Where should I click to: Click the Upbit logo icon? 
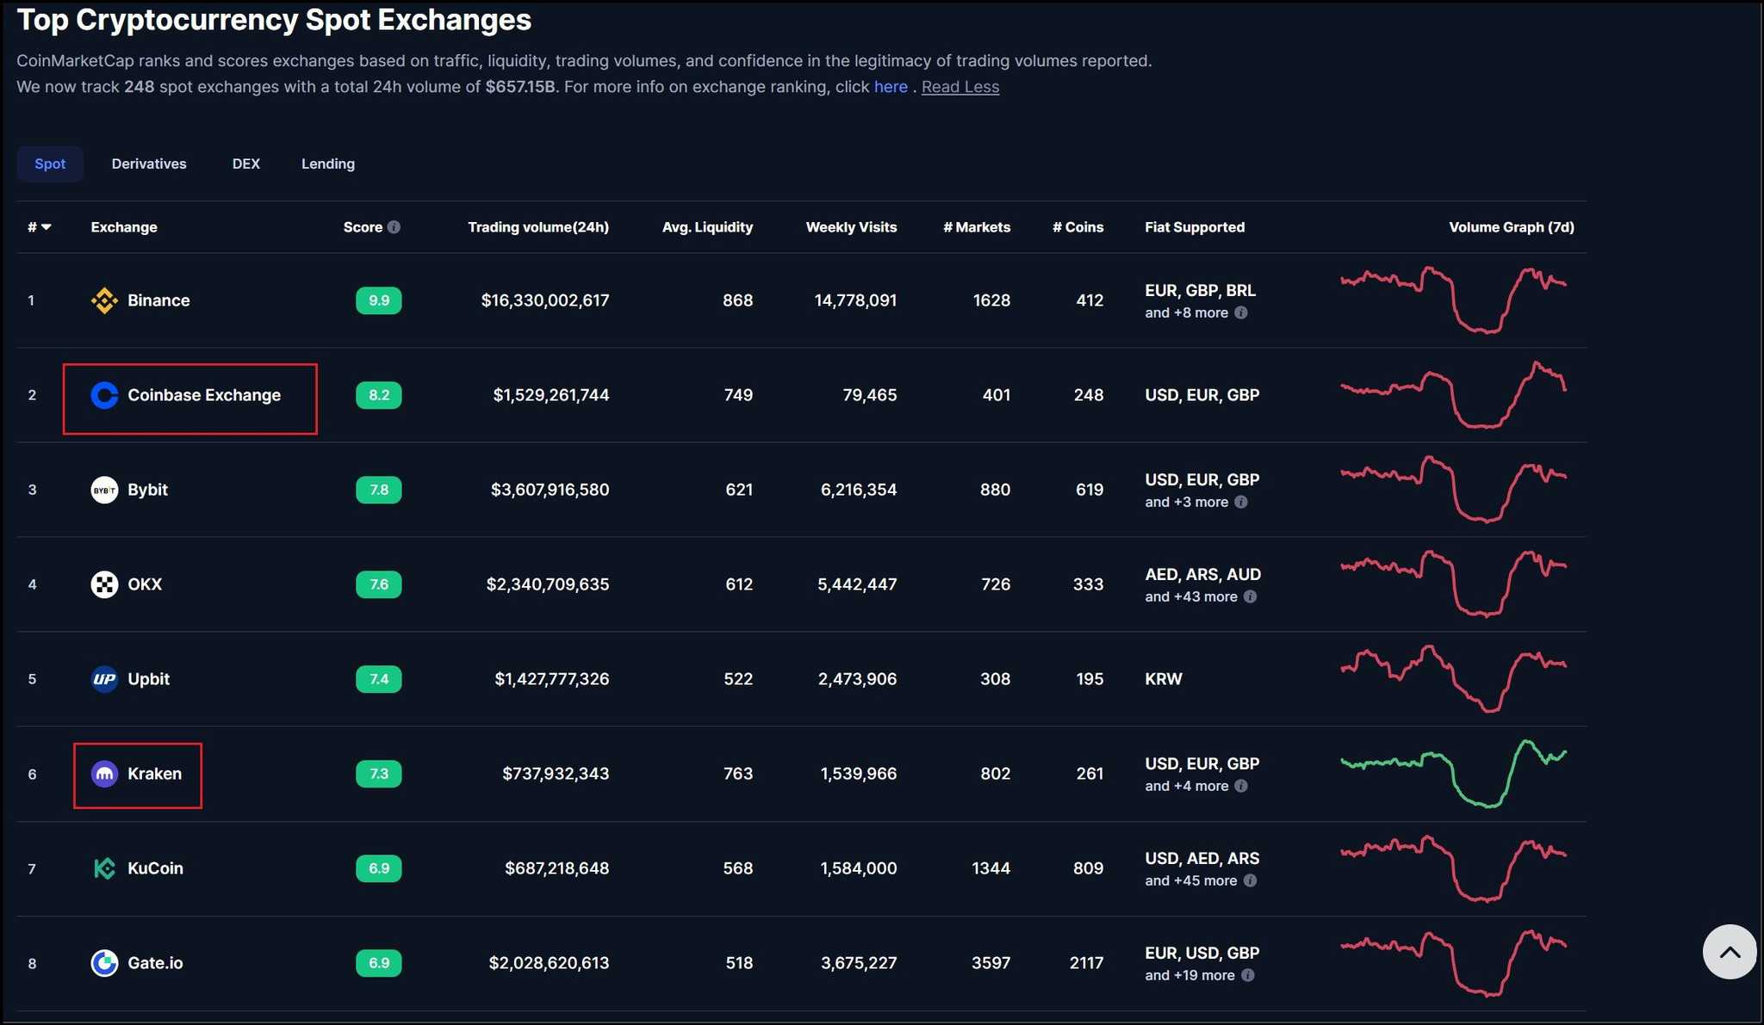pos(104,679)
